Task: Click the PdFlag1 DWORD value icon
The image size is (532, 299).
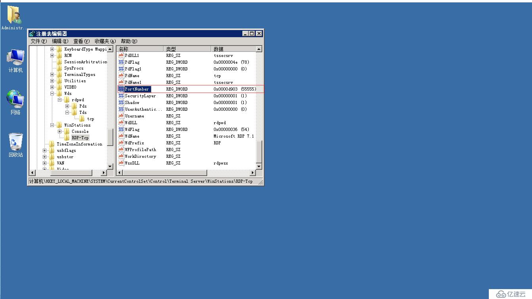Action: click(x=121, y=69)
